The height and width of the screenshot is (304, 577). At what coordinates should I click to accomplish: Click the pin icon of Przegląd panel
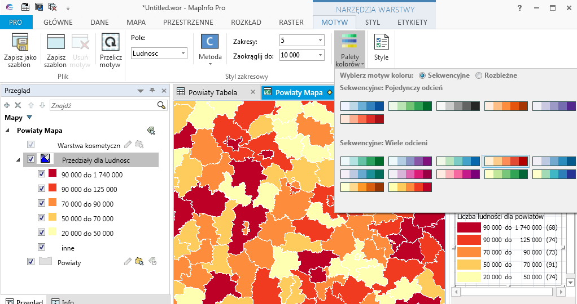tap(152, 90)
